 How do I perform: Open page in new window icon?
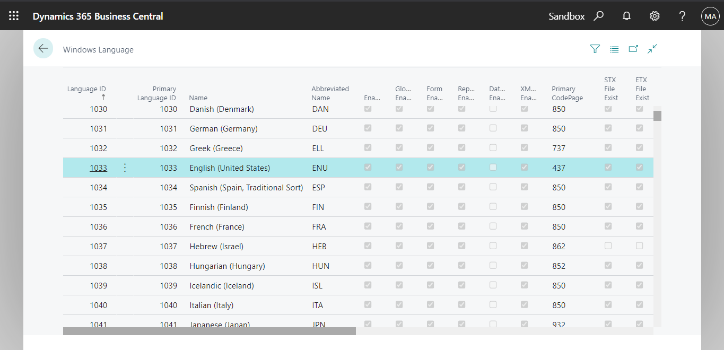click(x=633, y=49)
